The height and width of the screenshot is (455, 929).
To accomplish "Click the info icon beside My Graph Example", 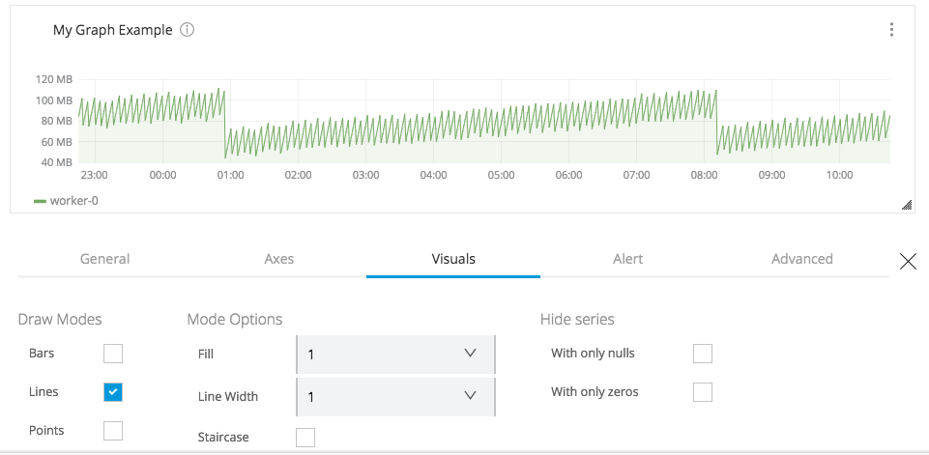I will (x=188, y=30).
